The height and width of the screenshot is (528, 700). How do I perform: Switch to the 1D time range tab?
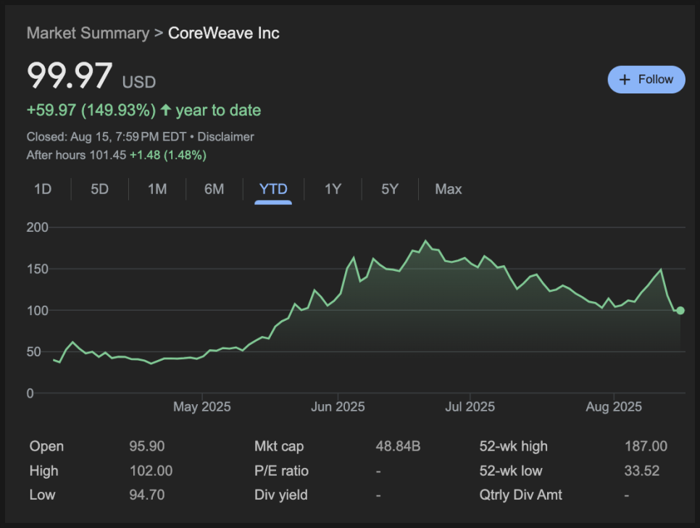pyautogui.click(x=43, y=189)
